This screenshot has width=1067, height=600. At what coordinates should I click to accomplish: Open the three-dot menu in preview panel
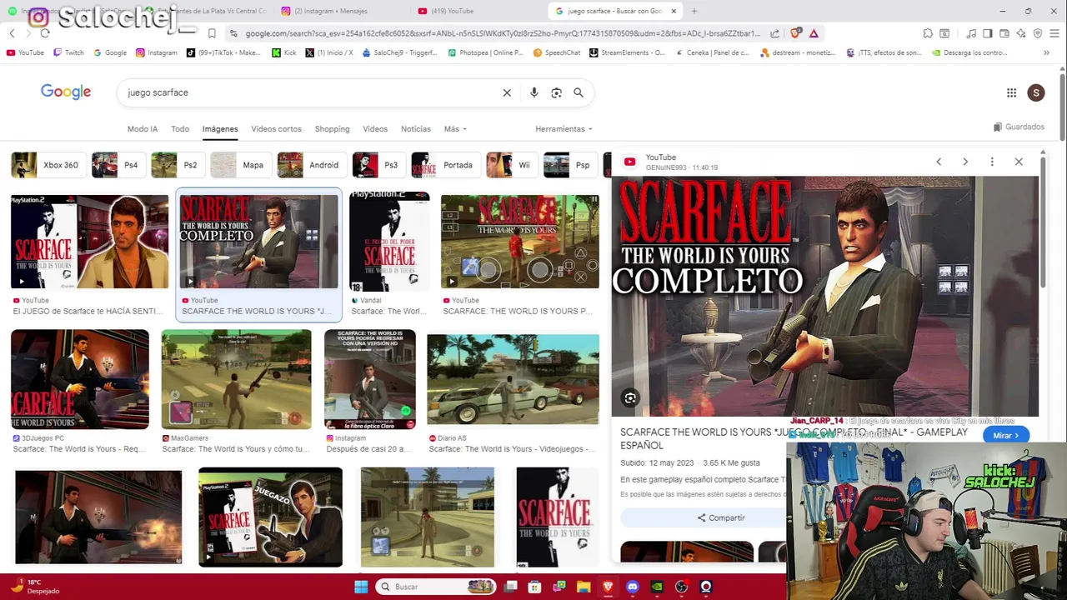click(992, 162)
